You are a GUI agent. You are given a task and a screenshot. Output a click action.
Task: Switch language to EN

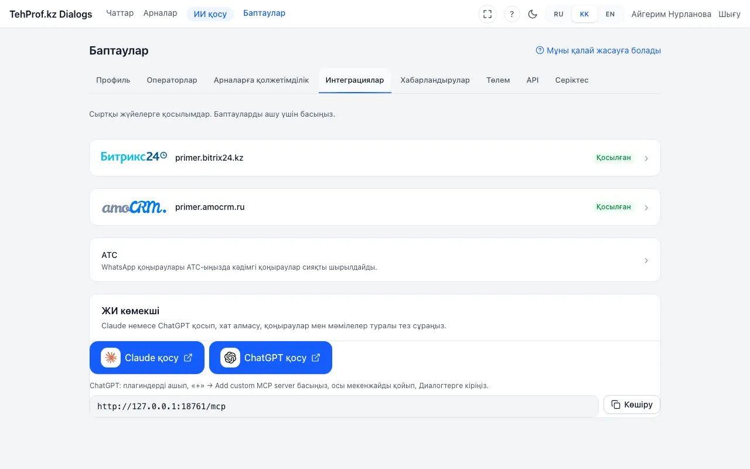tap(610, 14)
